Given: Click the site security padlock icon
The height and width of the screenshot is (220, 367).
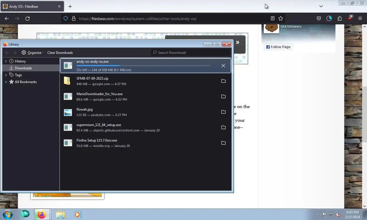Looking at the screenshot, I should [74, 19].
